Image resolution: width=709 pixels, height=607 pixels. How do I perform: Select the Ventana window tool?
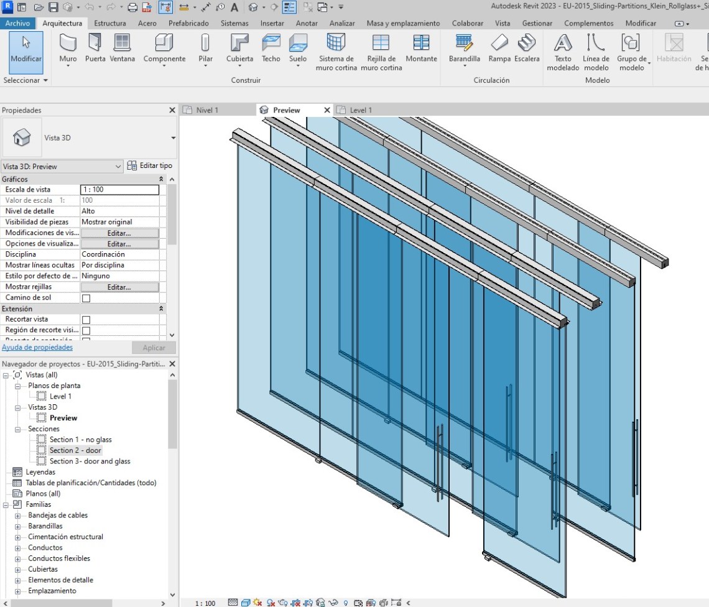123,49
